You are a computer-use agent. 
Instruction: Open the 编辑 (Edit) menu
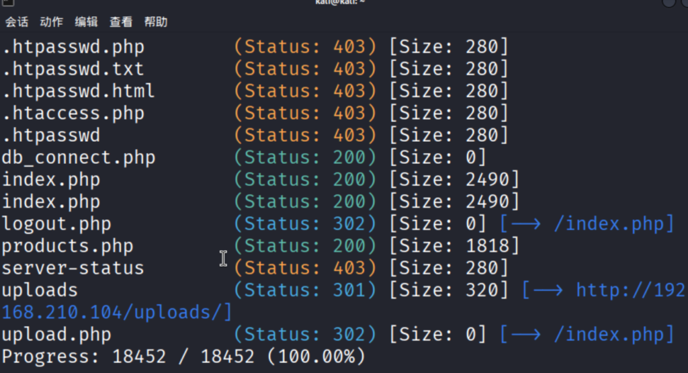(86, 22)
